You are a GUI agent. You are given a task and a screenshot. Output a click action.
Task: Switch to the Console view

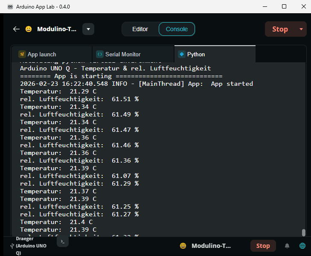coord(177,29)
